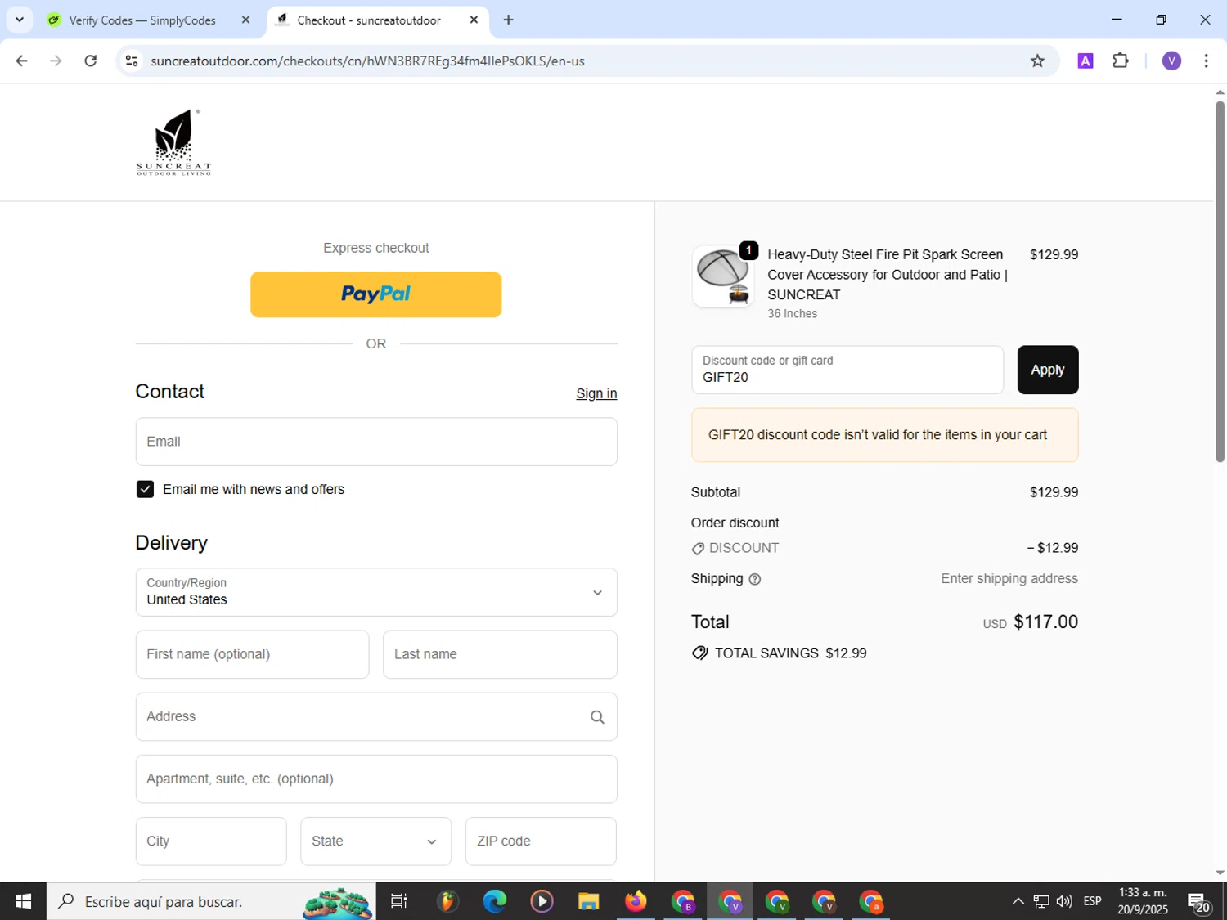Open the State dropdown

[375, 841]
